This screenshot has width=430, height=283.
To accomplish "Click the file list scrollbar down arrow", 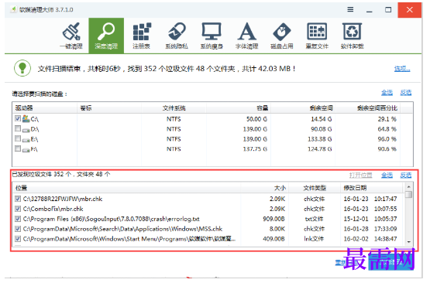I will point(408,242).
